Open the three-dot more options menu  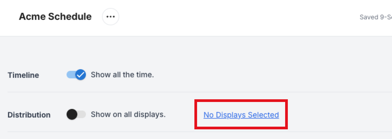click(x=110, y=17)
